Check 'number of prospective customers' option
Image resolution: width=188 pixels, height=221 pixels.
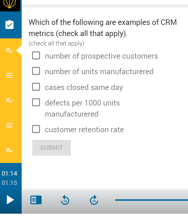click(36, 56)
